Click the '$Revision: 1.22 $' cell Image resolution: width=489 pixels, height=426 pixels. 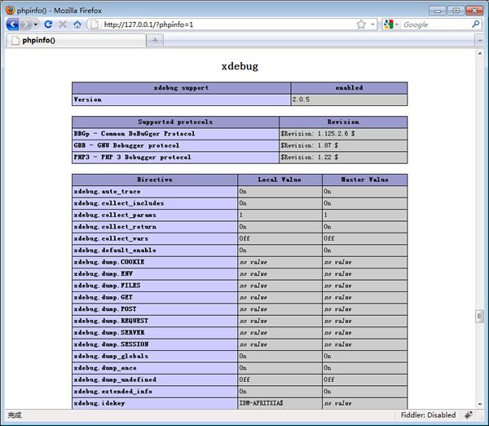click(x=343, y=157)
